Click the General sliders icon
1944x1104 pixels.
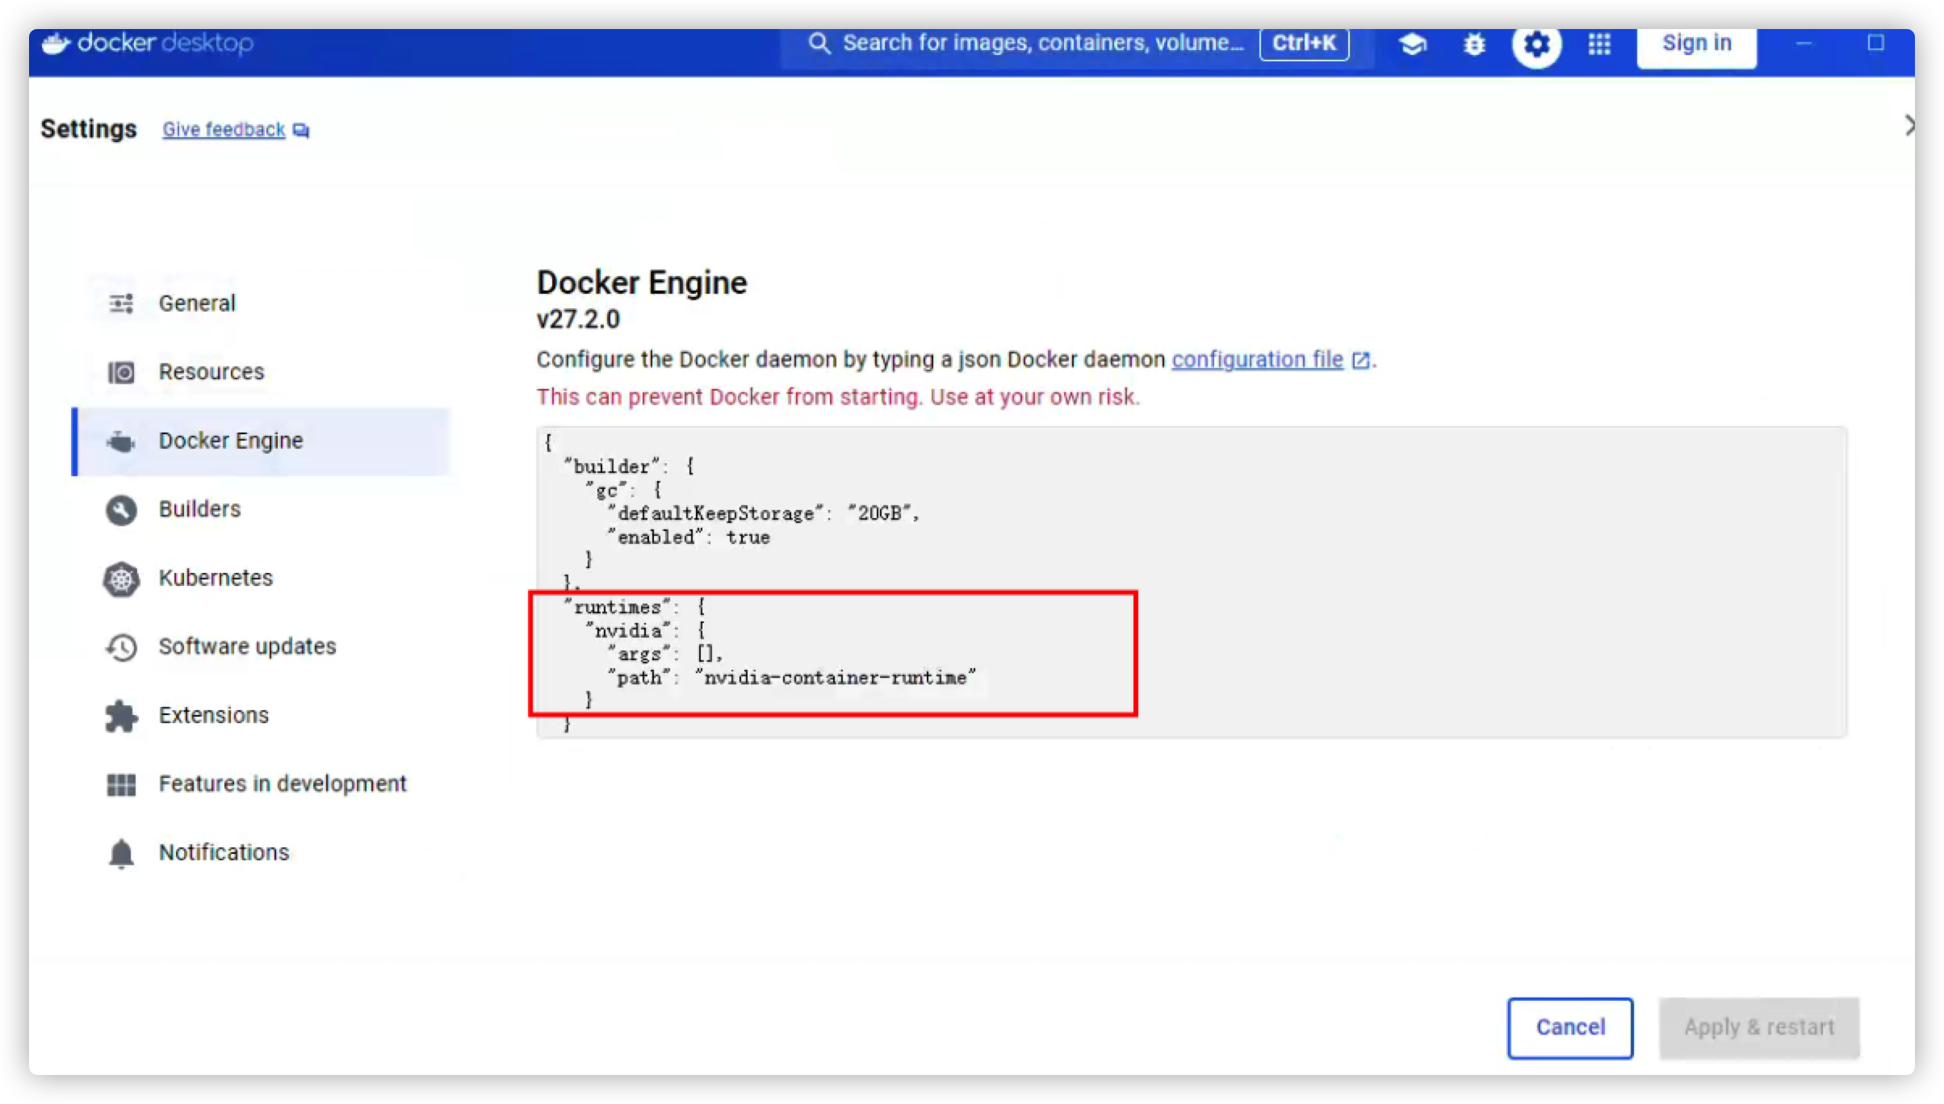(121, 303)
